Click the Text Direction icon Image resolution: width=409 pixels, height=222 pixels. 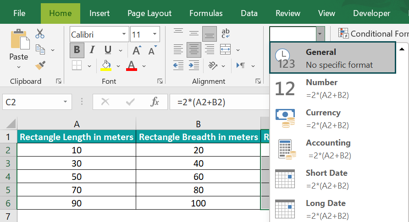pos(241,65)
